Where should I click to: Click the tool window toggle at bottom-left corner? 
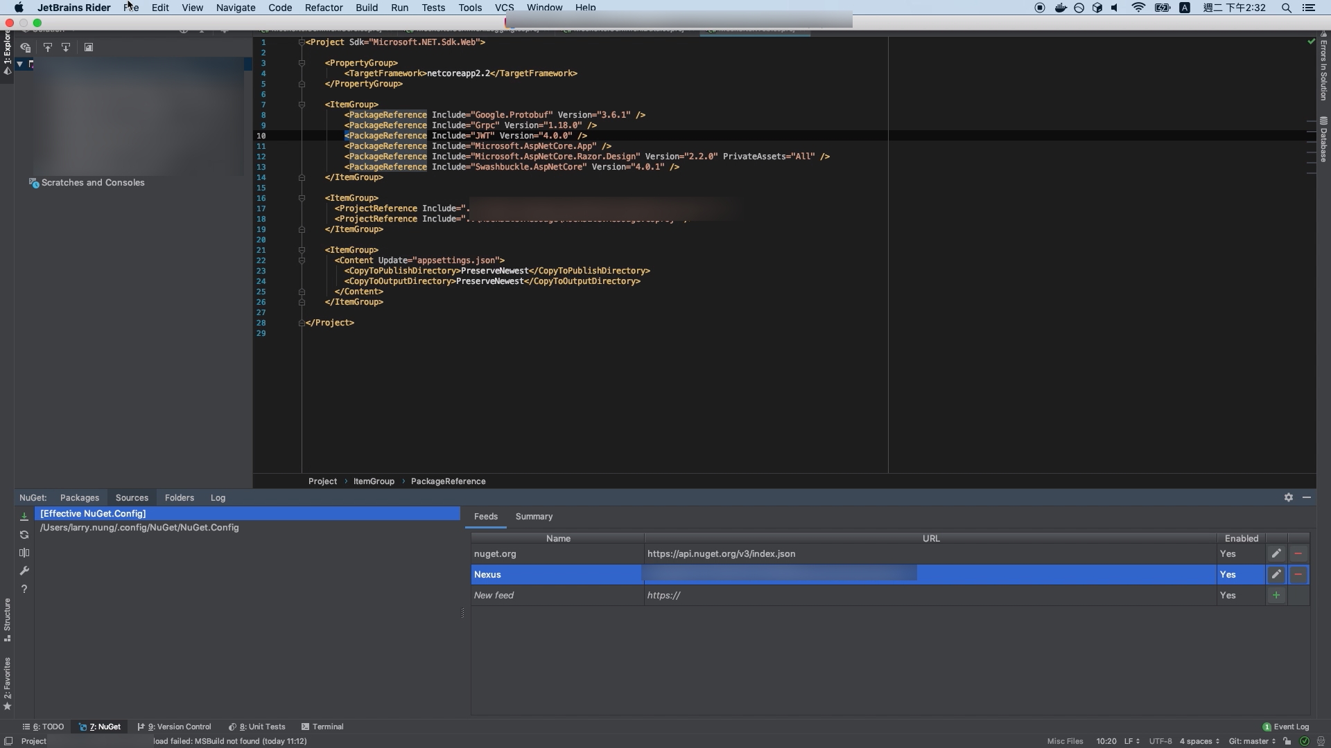click(x=8, y=741)
